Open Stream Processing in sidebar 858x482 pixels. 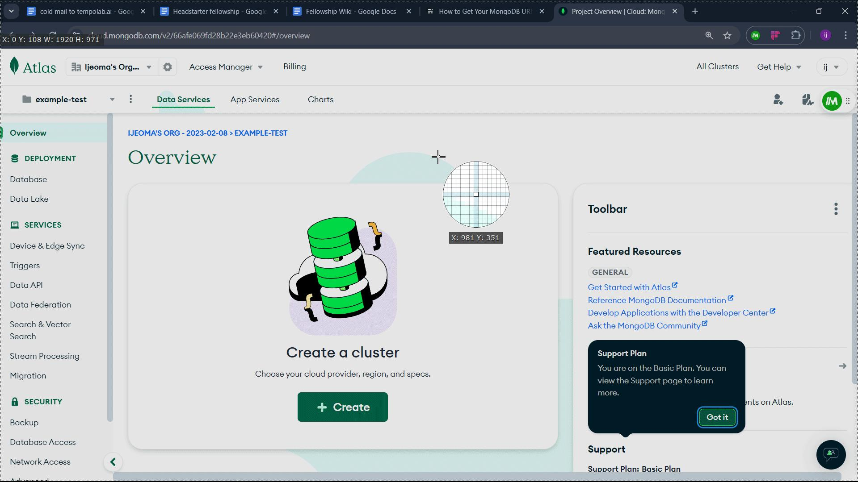point(44,356)
